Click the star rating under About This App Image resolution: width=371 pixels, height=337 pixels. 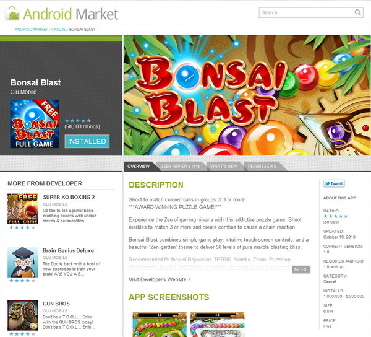pyautogui.click(x=336, y=216)
